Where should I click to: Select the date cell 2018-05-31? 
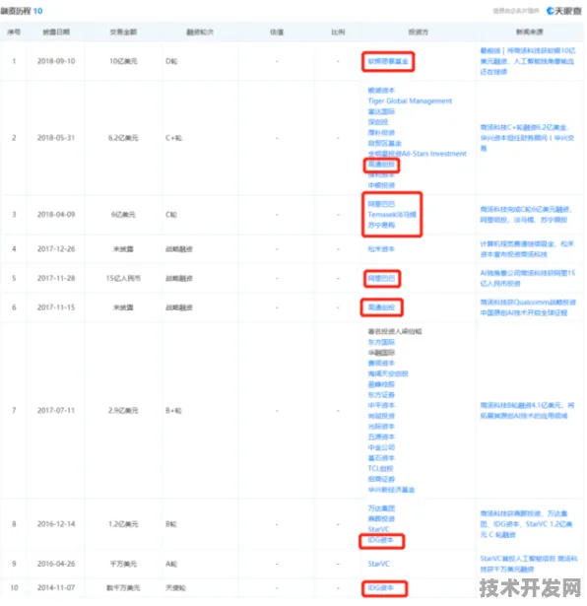point(56,138)
